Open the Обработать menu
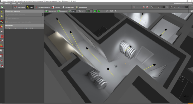193x104 pixels. click(7, 3)
